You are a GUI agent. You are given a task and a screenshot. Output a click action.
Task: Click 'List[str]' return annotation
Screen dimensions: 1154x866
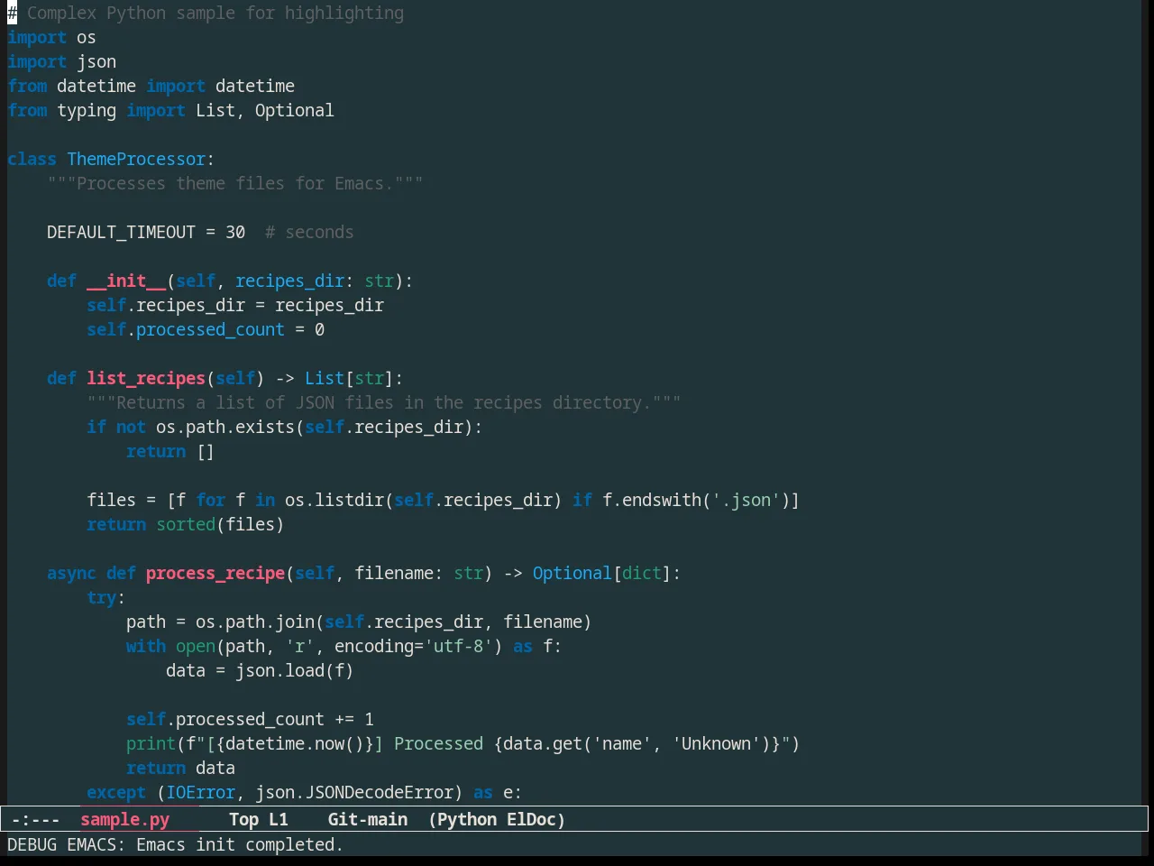click(349, 378)
